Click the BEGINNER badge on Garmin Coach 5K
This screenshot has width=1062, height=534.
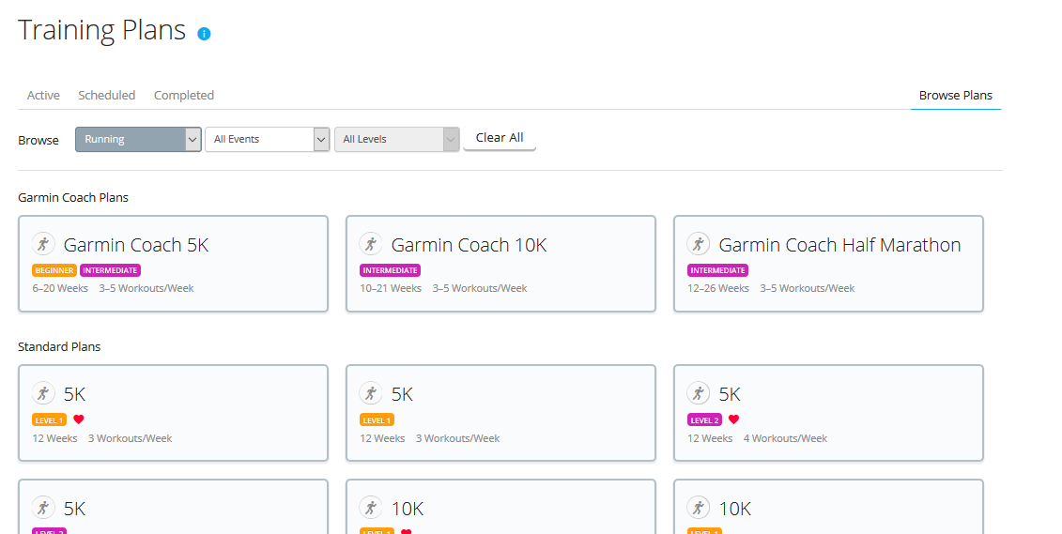(x=54, y=270)
